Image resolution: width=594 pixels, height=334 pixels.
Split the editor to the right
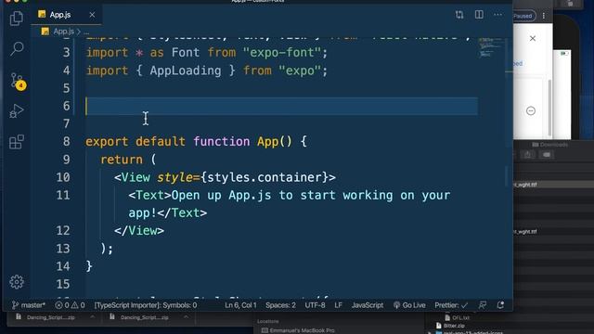[x=479, y=15]
